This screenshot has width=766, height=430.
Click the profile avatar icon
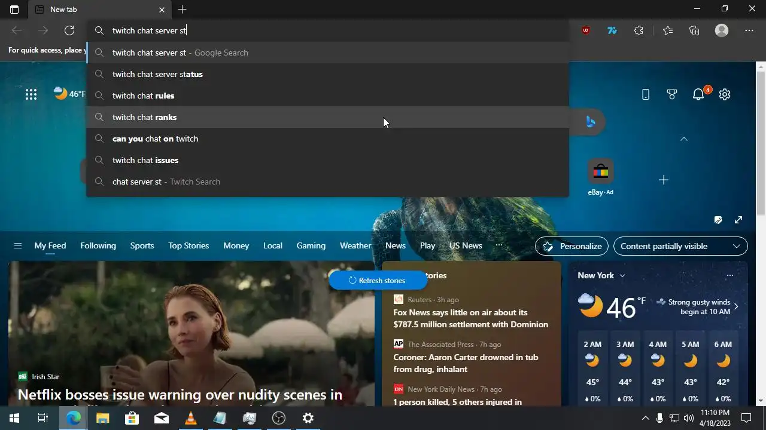coord(722,30)
